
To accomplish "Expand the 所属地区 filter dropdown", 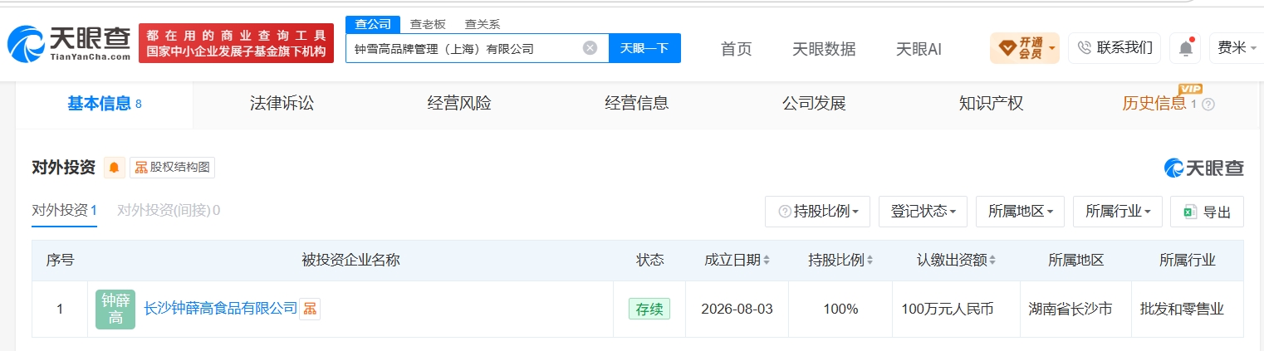I will pyautogui.click(x=1020, y=212).
